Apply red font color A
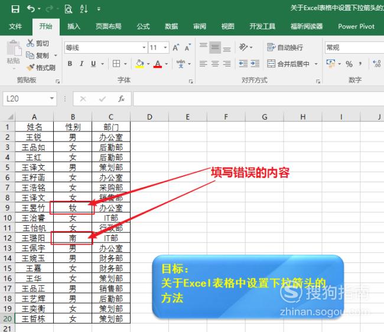This screenshot has height=332, width=384. pos(158,64)
